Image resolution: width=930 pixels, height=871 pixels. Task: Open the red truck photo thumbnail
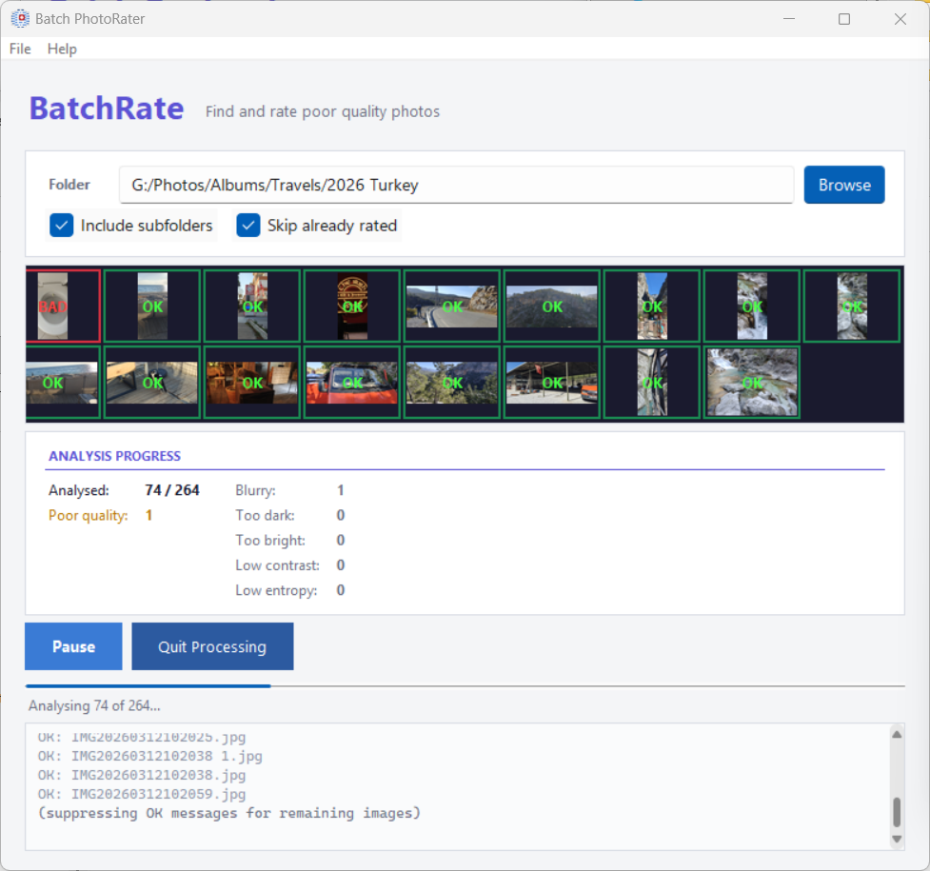click(x=351, y=382)
